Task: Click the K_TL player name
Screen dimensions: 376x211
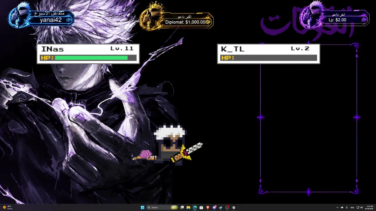Action: [x=233, y=49]
